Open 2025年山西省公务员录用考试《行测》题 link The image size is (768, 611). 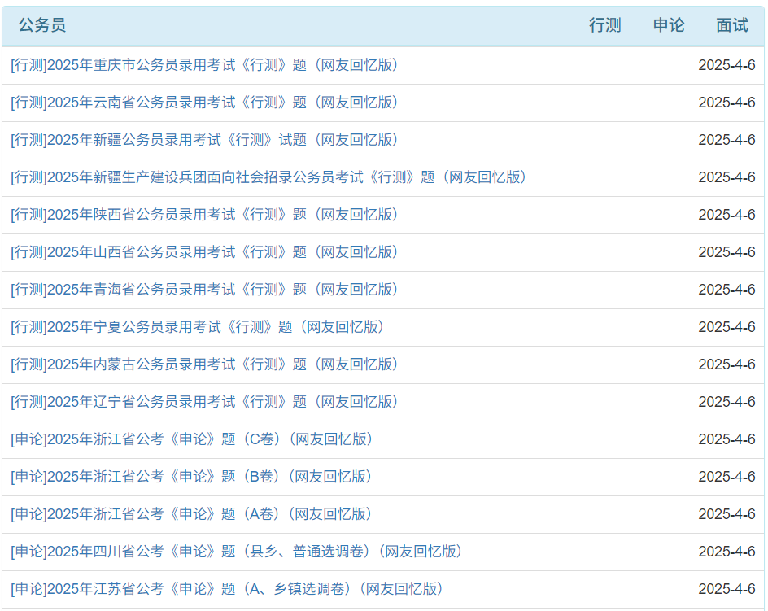(x=205, y=252)
